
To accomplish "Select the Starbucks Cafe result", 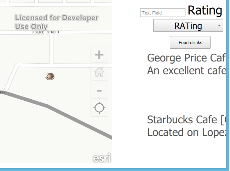I will [x=186, y=120].
